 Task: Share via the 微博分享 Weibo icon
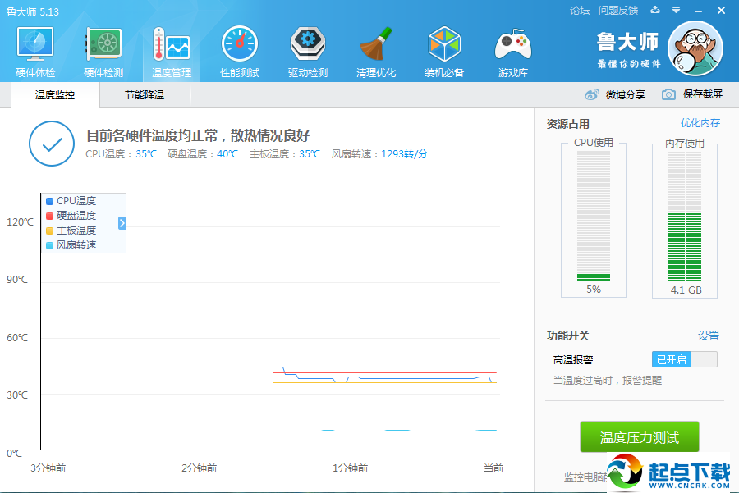592,94
